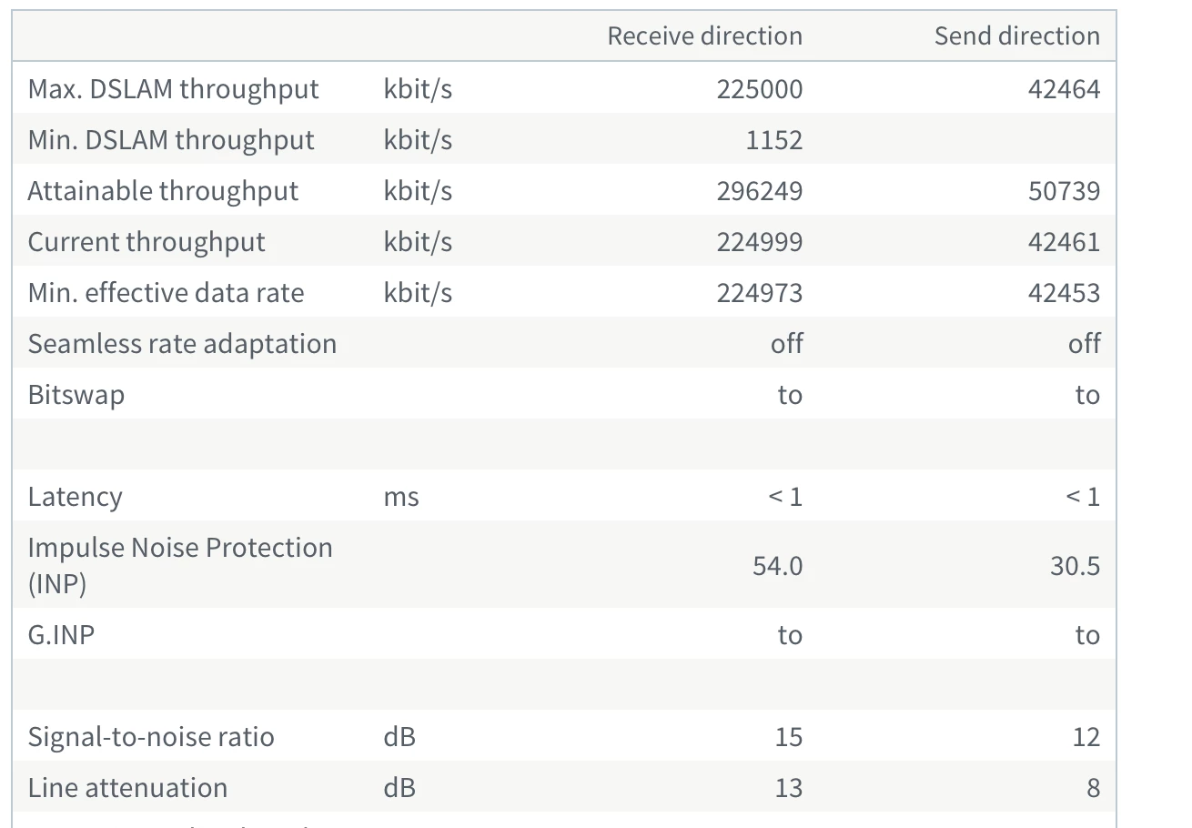Click the Max. DSLAM receive value 225000
This screenshot has width=1192, height=828.
click(759, 89)
